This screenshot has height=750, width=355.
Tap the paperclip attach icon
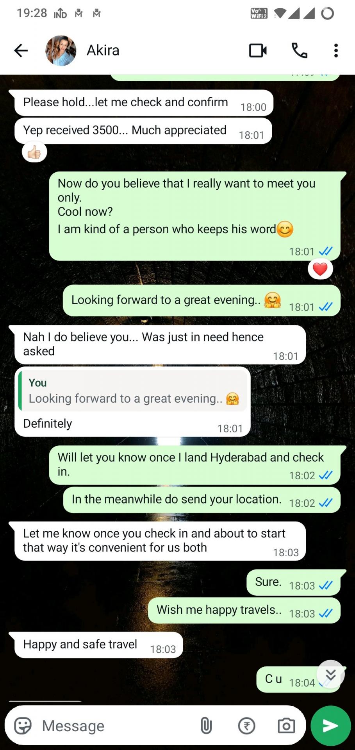[206, 726]
